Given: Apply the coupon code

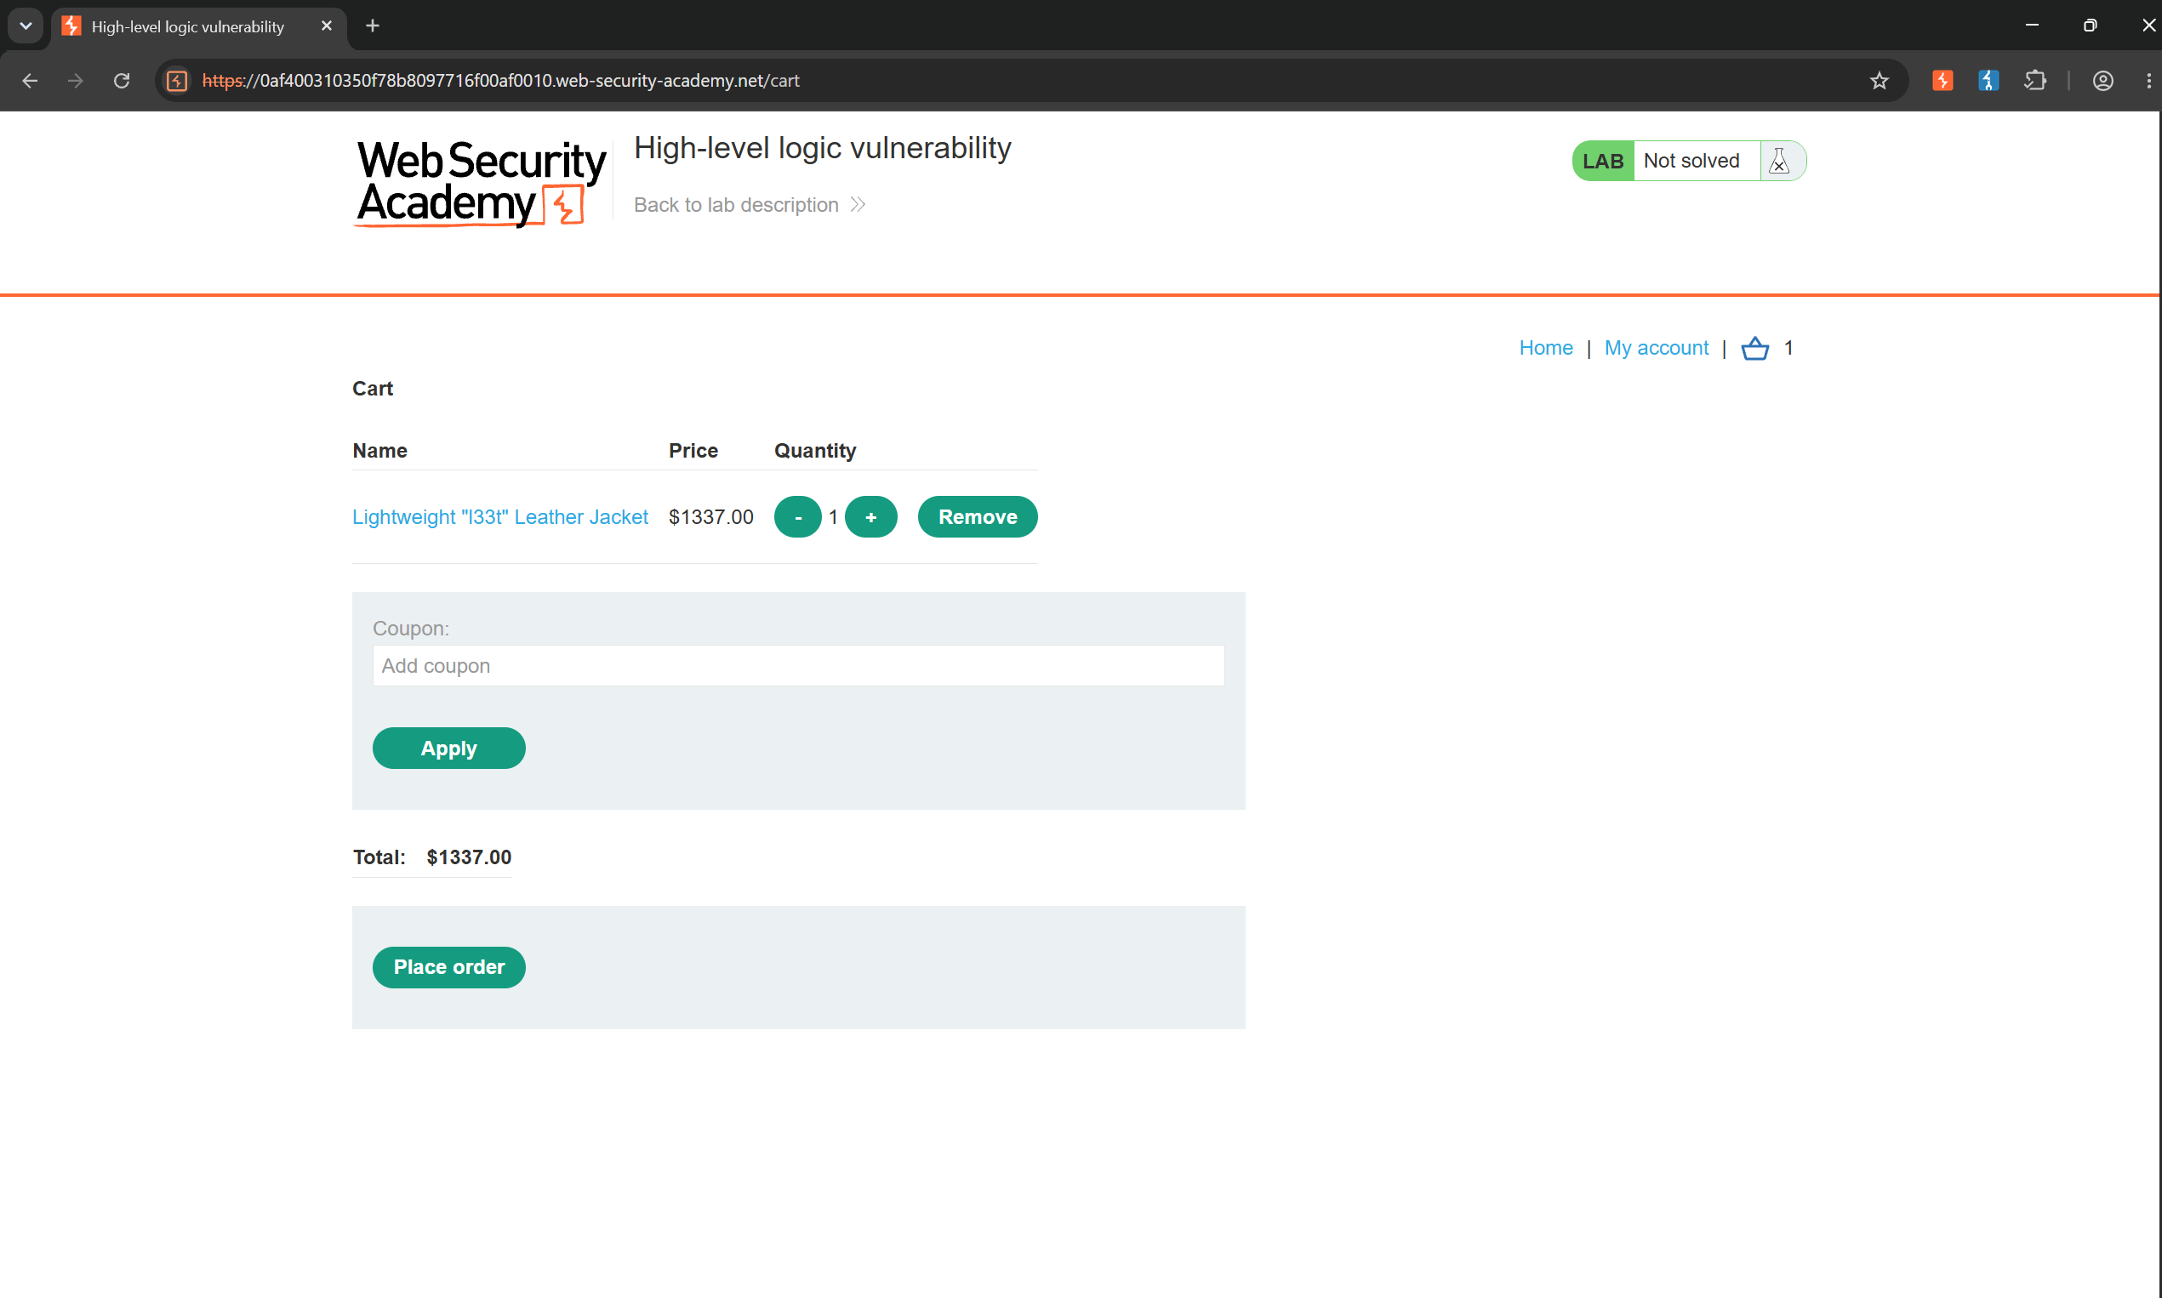Looking at the screenshot, I should (449, 749).
